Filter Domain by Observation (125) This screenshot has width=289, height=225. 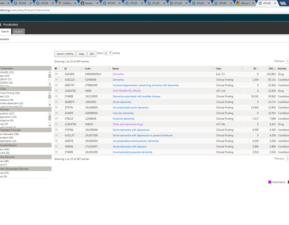(x=8, y=117)
